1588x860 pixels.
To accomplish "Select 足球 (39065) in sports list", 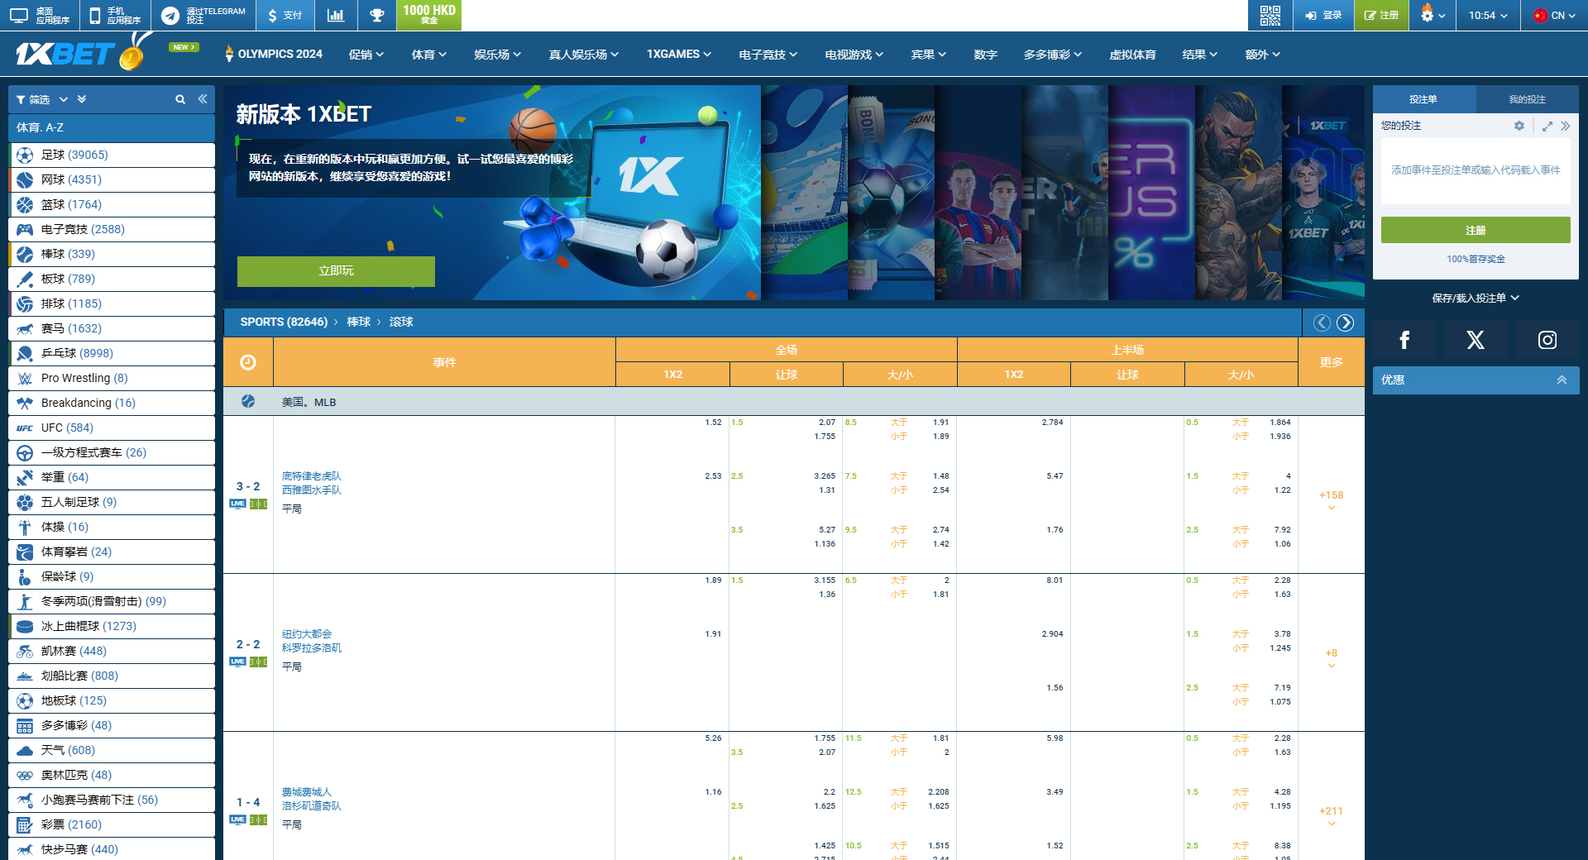I will (112, 155).
